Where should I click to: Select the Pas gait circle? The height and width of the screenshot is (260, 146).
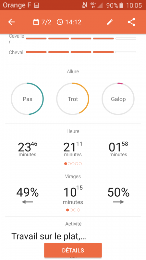click(27, 99)
